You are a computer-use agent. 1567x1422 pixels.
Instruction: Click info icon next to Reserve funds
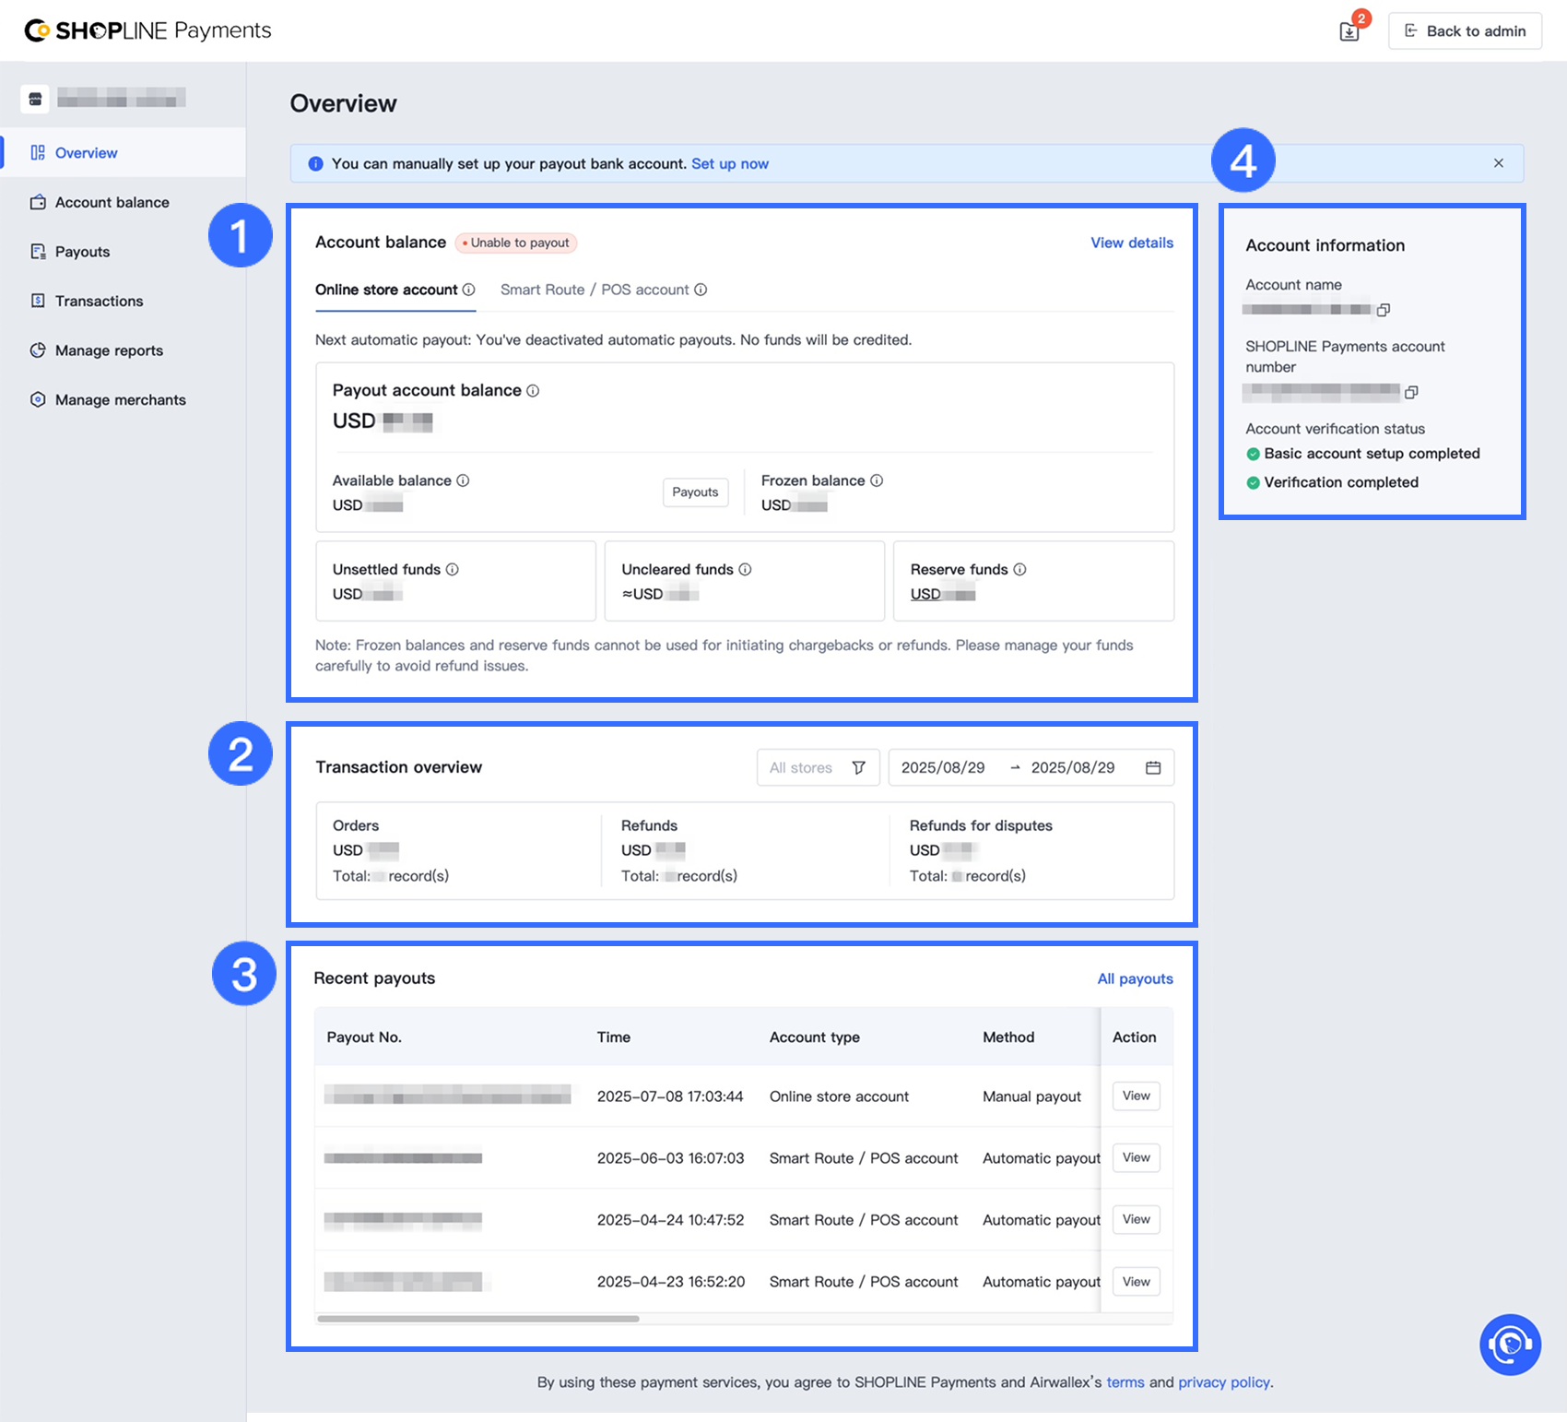point(1019,570)
